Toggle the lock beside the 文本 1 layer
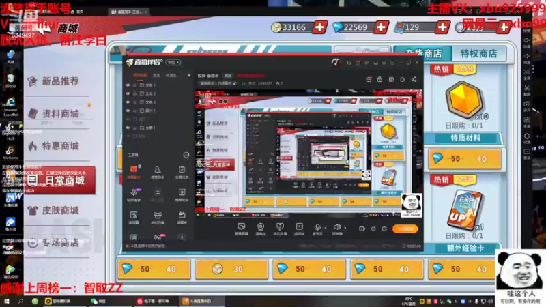 pos(134,85)
